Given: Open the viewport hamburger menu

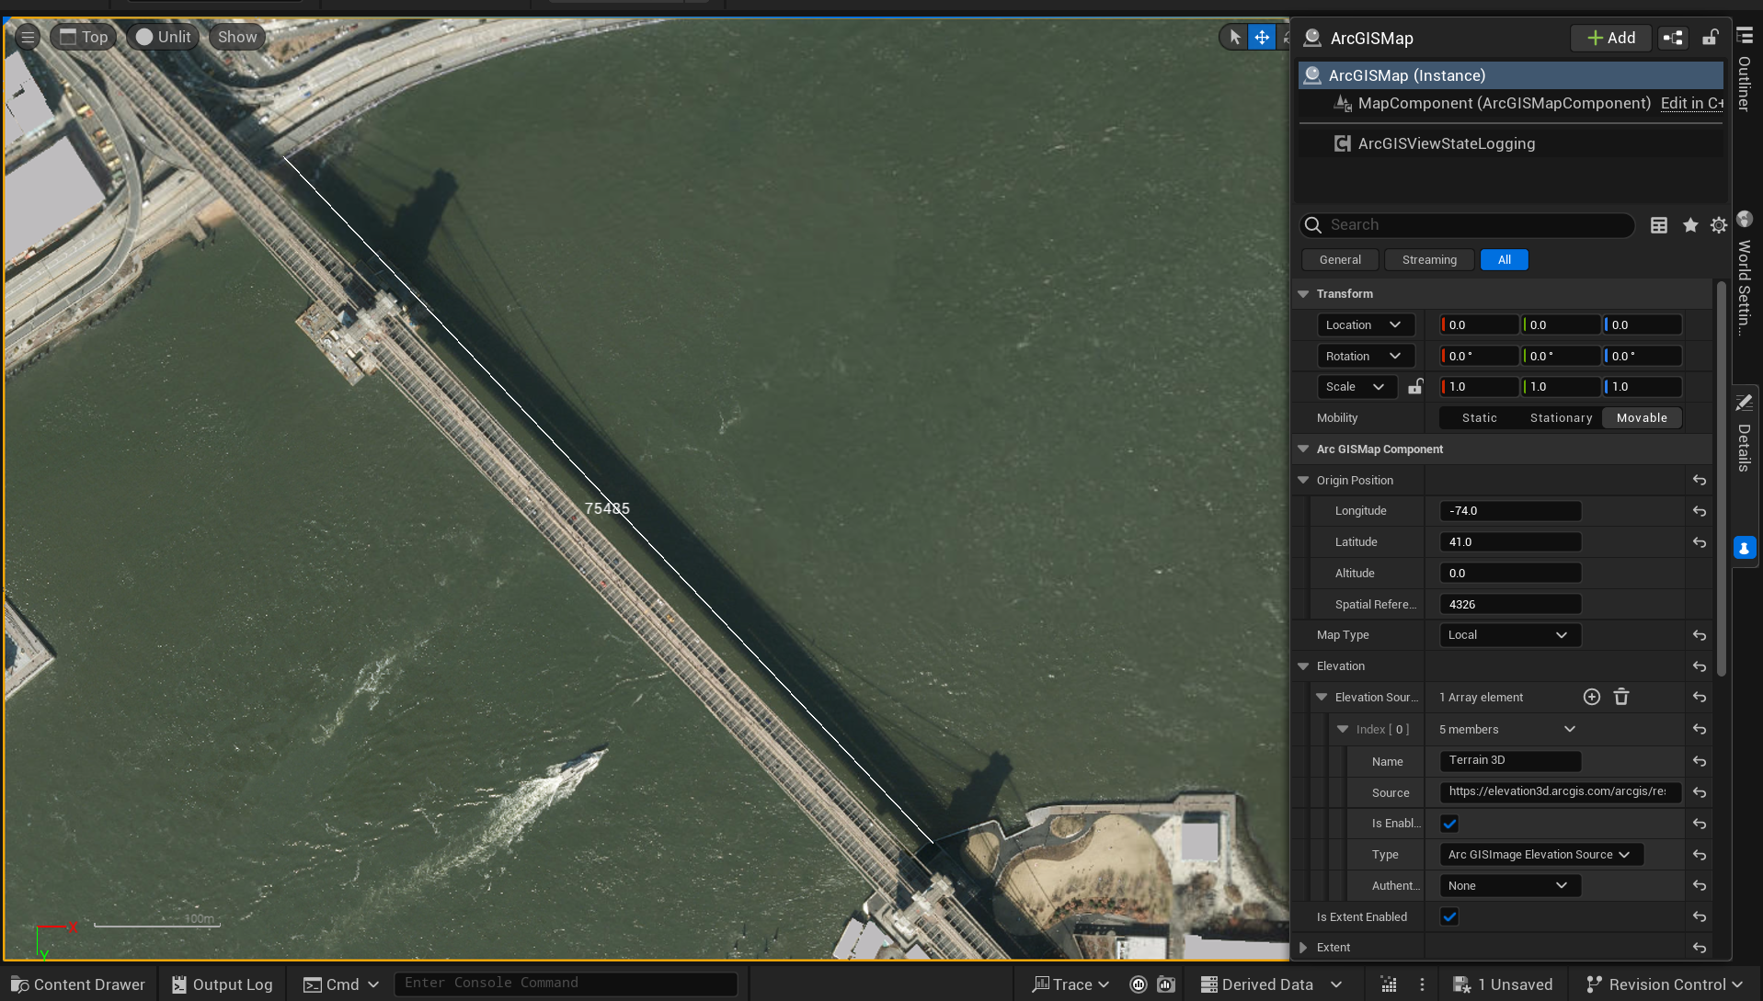Looking at the screenshot, I should click(x=27, y=37).
